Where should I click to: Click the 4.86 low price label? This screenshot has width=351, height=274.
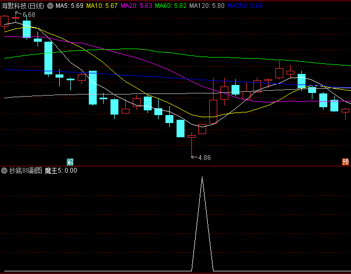pyautogui.click(x=205, y=158)
